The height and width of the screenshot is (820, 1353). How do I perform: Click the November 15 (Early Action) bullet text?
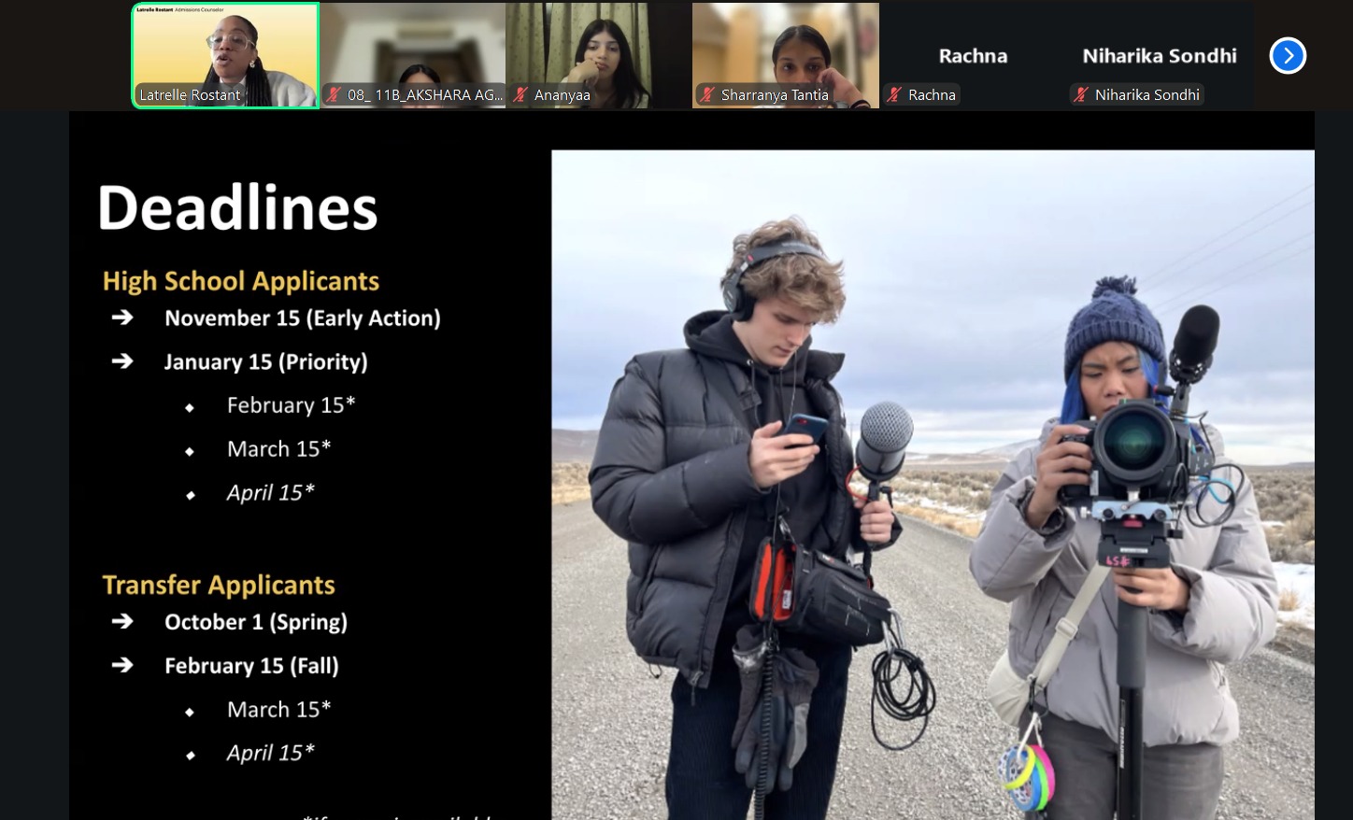302,318
